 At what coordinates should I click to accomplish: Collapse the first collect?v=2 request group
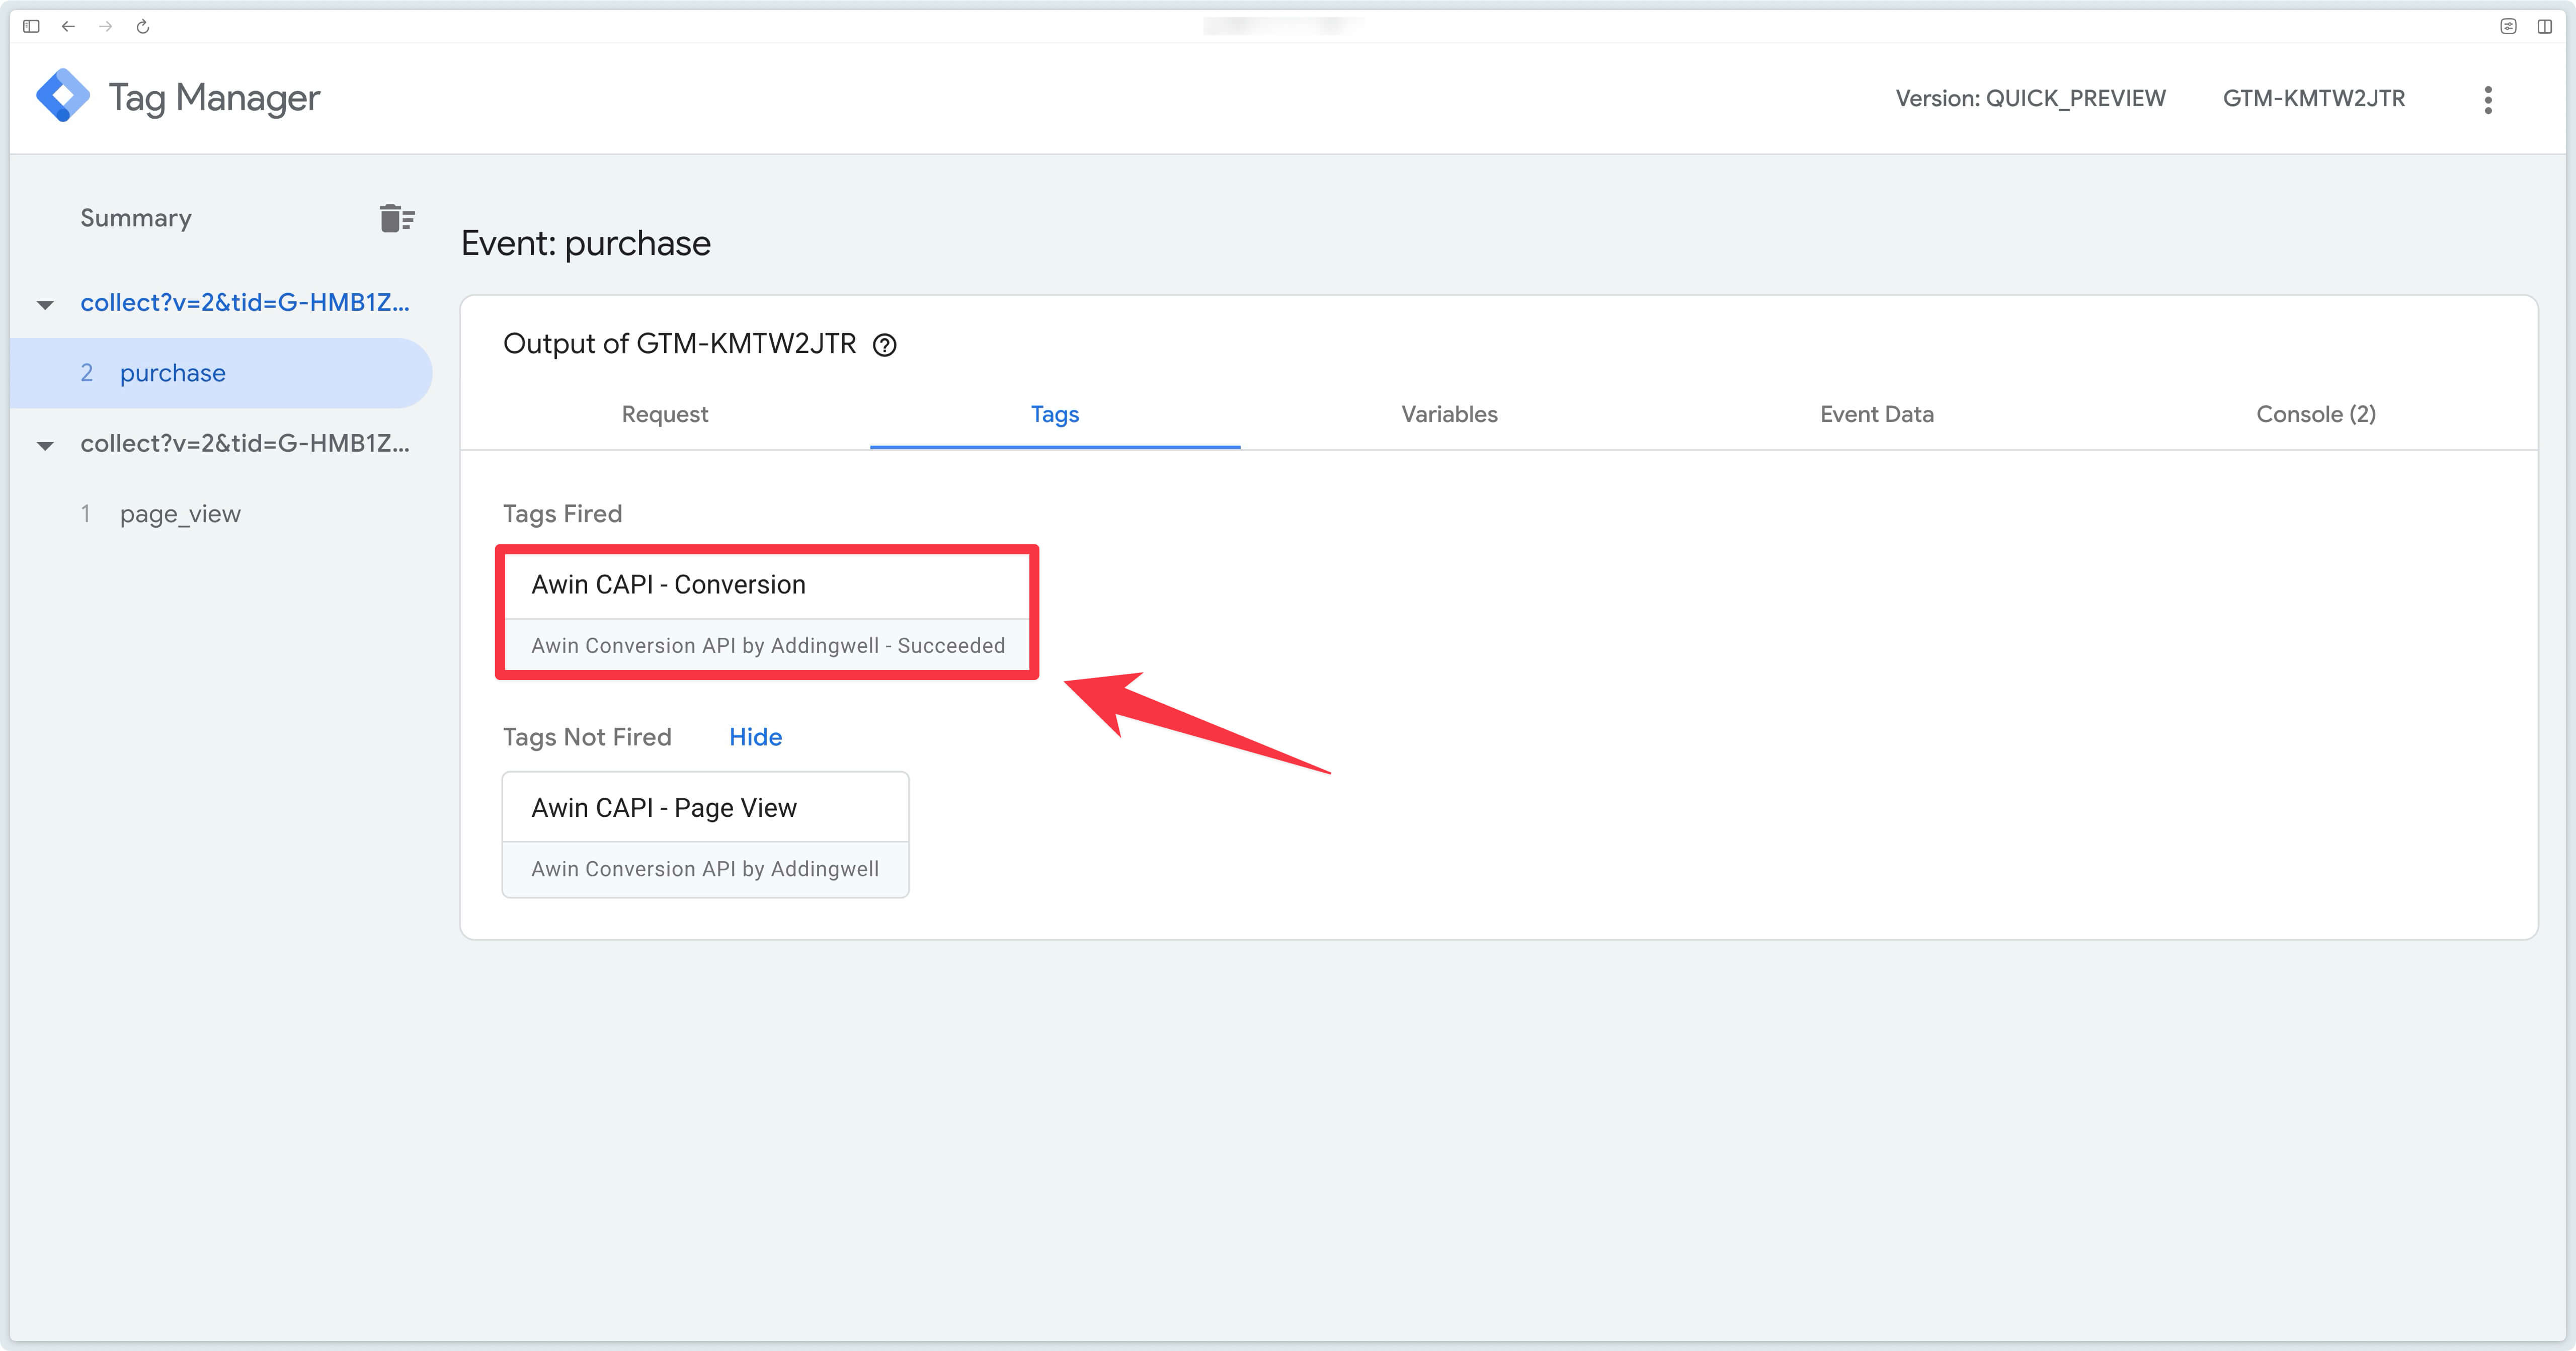coord(45,304)
